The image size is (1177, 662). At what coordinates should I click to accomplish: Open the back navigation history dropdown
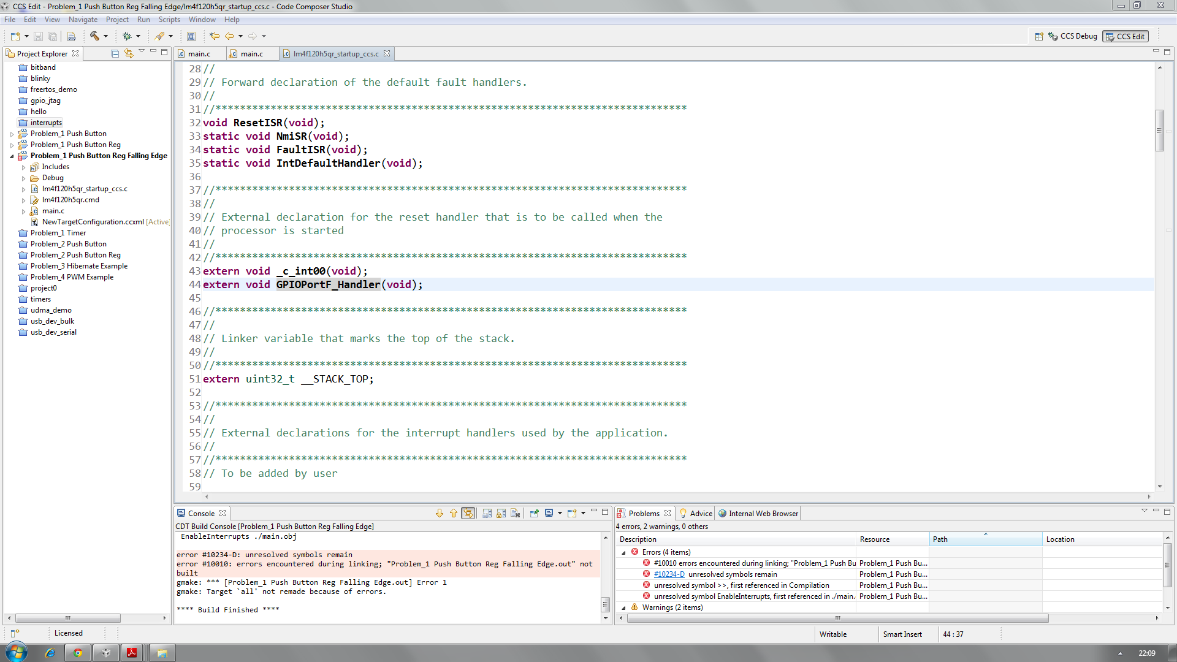[240, 36]
